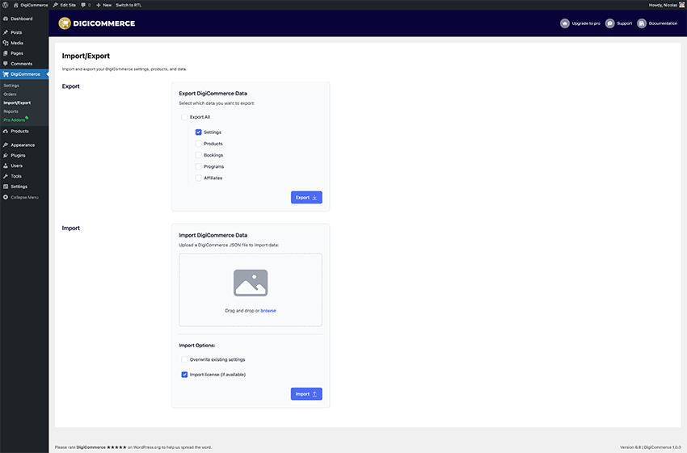Click the DigiCommerce logo in the header
The width and height of the screenshot is (687, 453).
tap(97, 23)
